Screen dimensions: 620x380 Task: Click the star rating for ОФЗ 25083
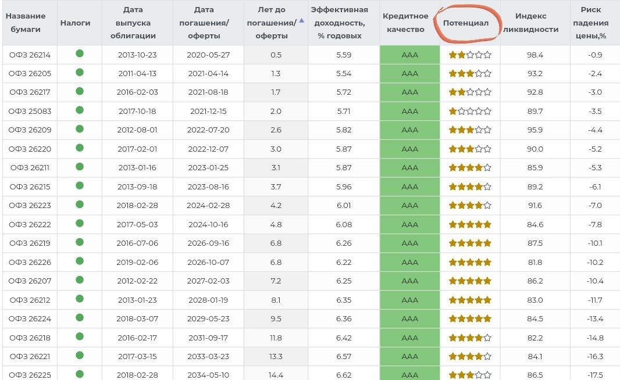point(470,112)
